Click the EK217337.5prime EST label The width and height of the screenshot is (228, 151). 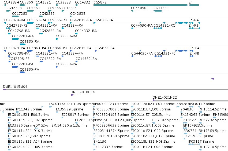pyautogui.click(x=108, y=147)
